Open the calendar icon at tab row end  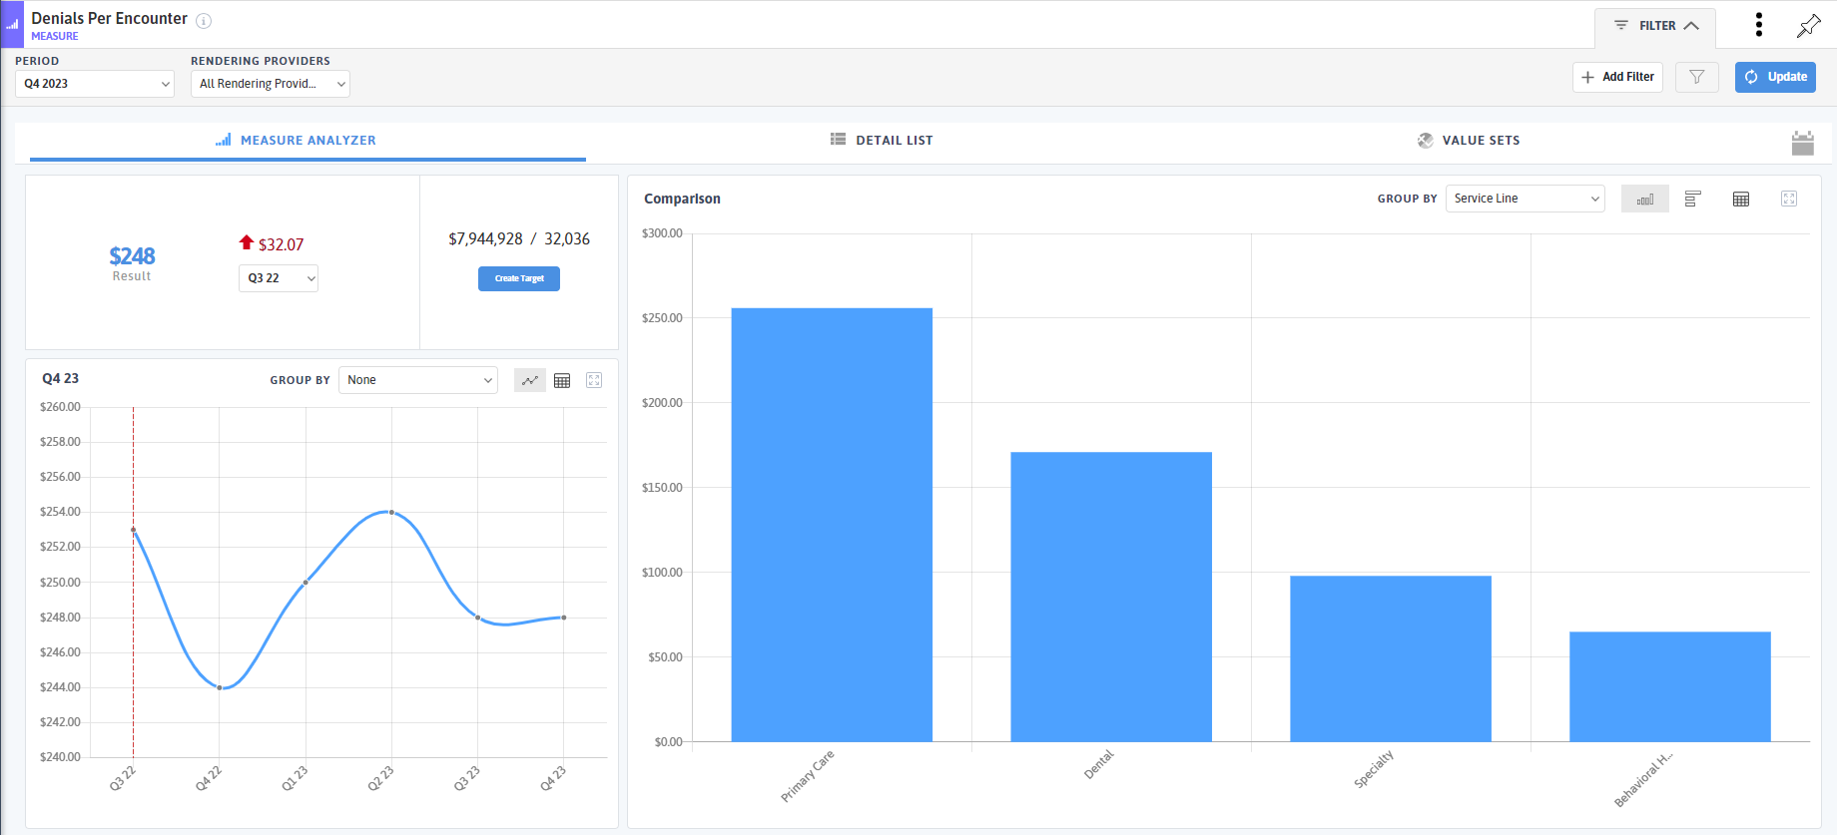[1802, 143]
